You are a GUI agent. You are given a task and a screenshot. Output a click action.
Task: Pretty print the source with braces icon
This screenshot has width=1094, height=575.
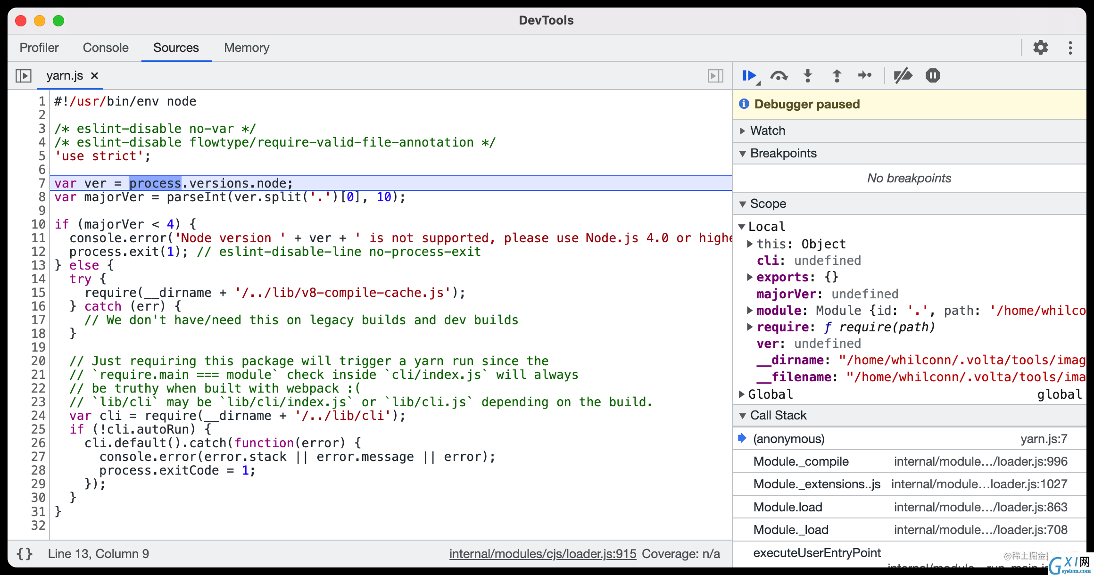point(25,554)
